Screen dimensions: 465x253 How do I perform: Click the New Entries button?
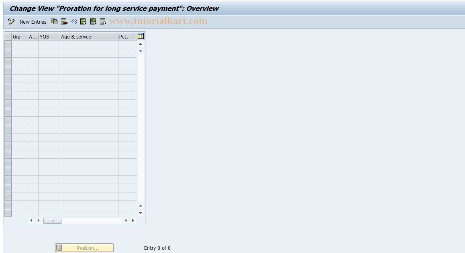(33, 22)
